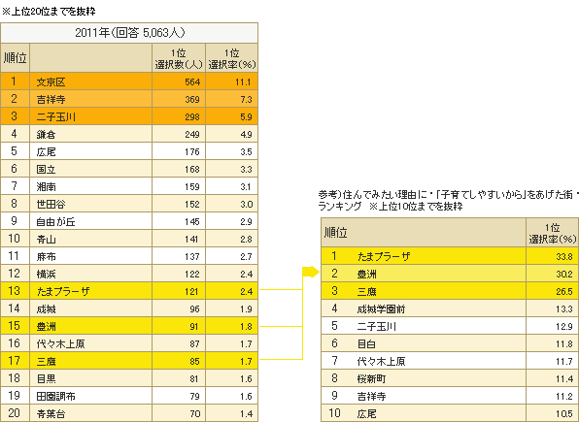Image resolution: width=579 pixels, height=422 pixels.
Task: Click the たまプラーザ row at rank 13
Action: click(x=129, y=291)
